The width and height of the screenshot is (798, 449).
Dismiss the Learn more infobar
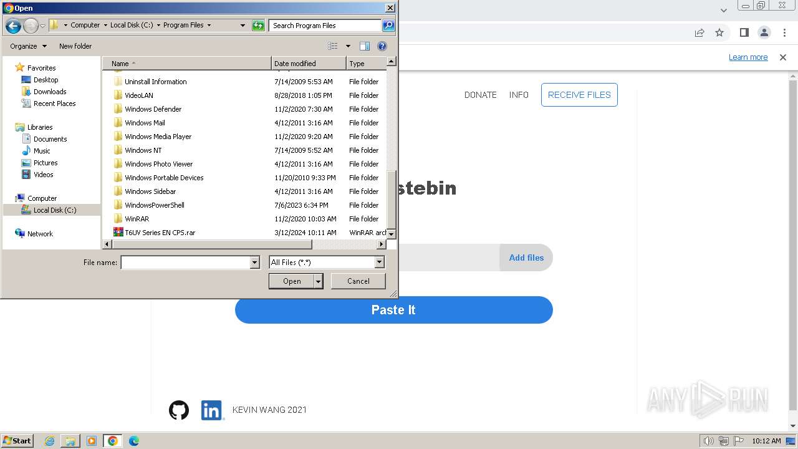783,57
